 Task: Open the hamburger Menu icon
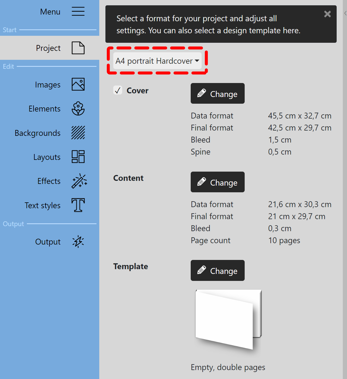tap(78, 11)
